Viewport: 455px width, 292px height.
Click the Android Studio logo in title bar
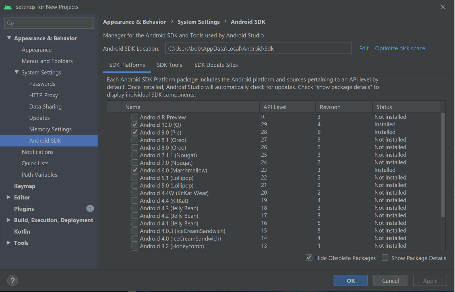(x=8, y=7)
